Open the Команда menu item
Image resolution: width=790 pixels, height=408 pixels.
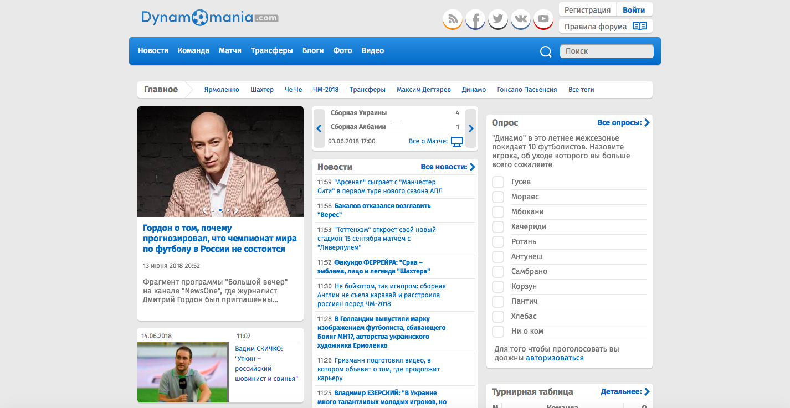[x=193, y=50]
